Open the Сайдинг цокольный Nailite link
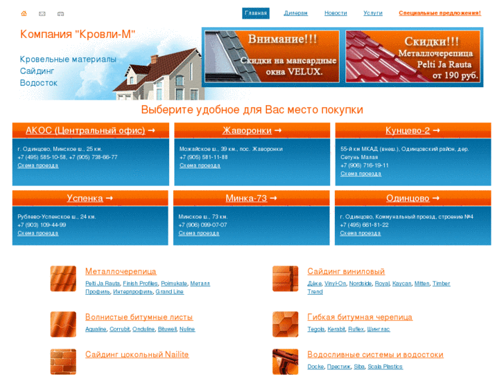The image size is (504, 377). [137, 355]
